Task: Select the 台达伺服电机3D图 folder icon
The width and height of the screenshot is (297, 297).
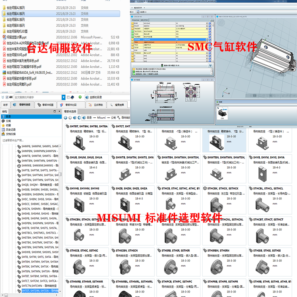Action: point(4,31)
